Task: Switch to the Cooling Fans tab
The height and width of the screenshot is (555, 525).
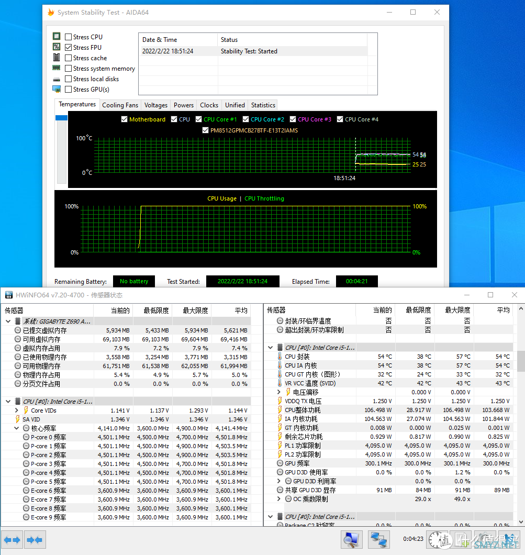Action: point(120,105)
